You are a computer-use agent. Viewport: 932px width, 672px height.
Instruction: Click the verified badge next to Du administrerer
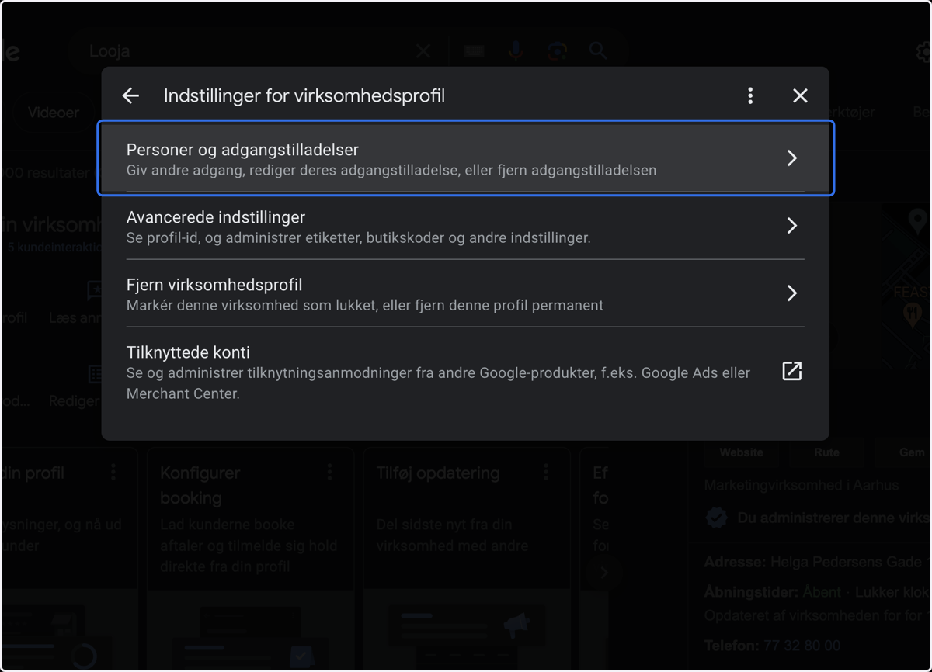716,518
